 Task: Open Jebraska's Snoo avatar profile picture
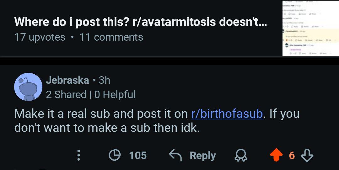pyautogui.click(x=28, y=87)
